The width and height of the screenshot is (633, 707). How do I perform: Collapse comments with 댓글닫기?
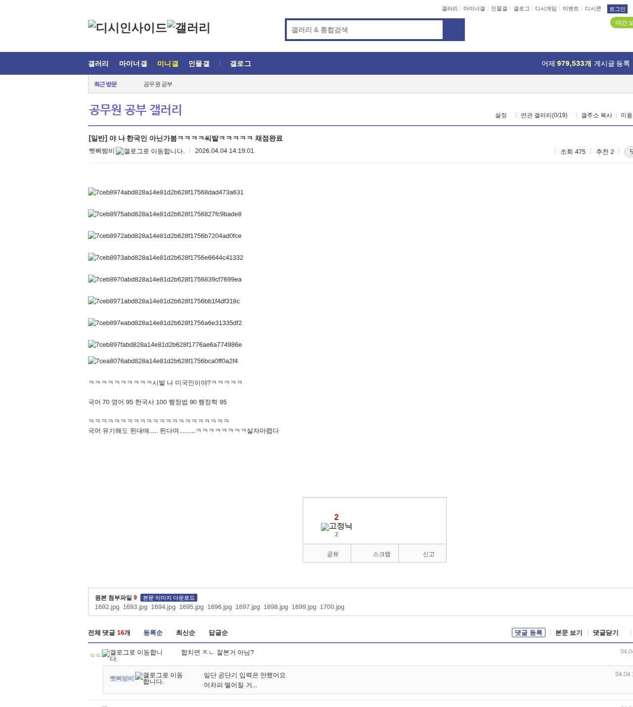(x=606, y=633)
